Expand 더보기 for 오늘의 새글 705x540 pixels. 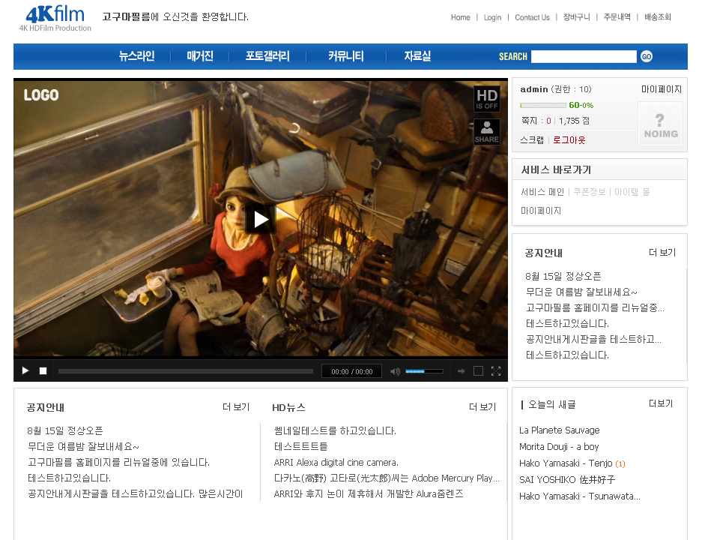[x=662, y=403]
